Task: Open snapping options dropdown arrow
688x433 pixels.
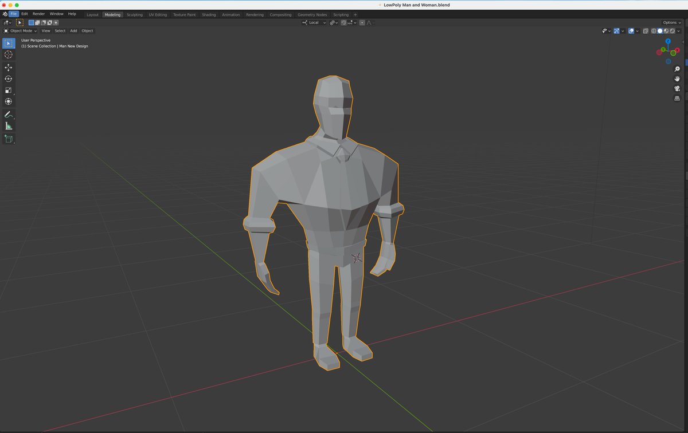Action: pyautogui.click(x=351, y=23)
